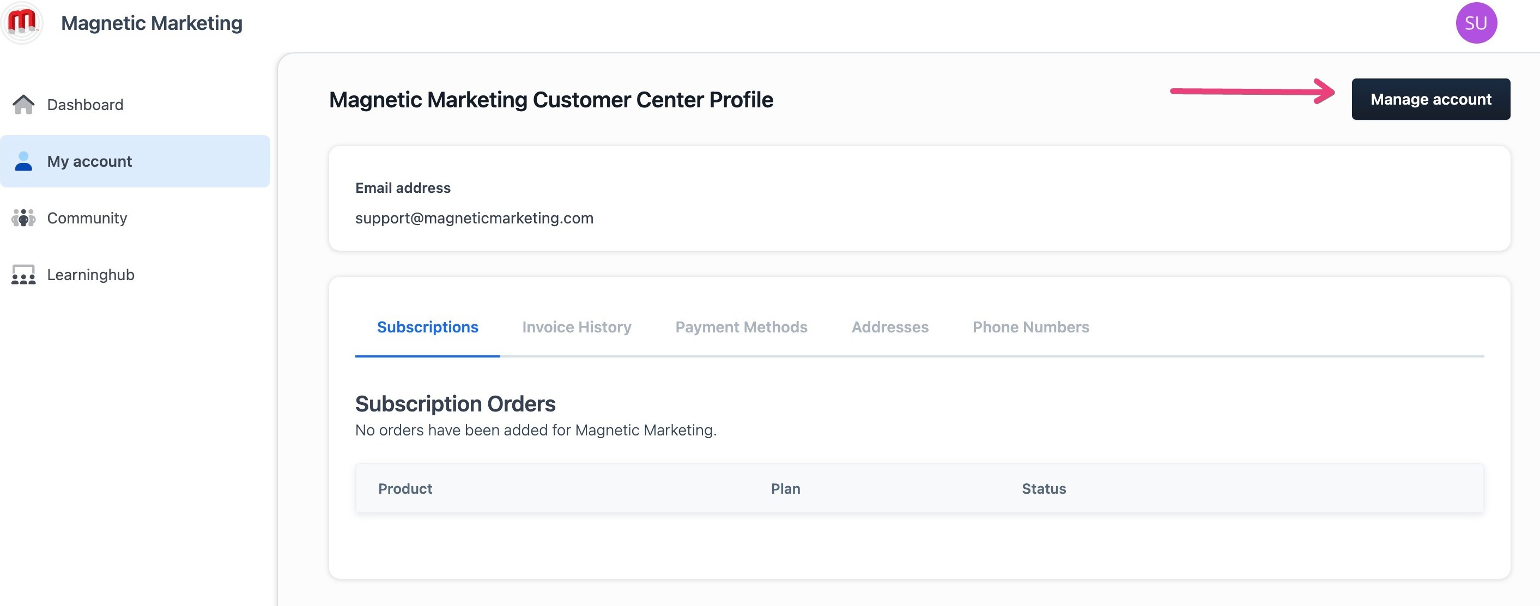This screenshot has width=1540, height=606.
Task: Switch to the Subscriptions tab
Action: [427, 328]
